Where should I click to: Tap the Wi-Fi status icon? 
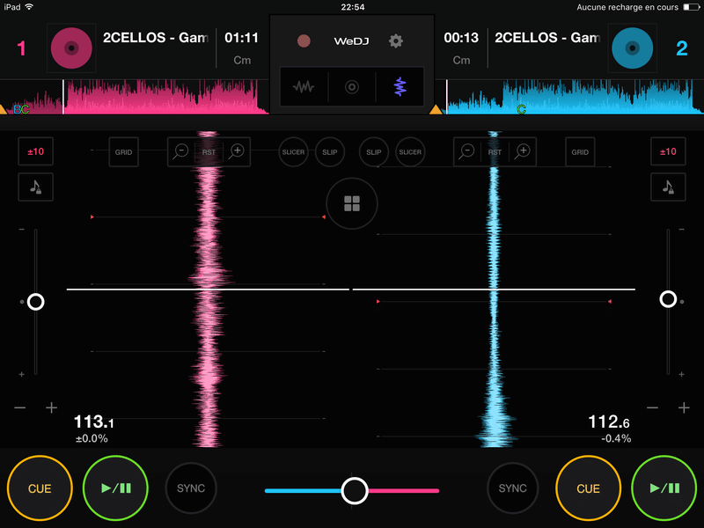[29, 7]
